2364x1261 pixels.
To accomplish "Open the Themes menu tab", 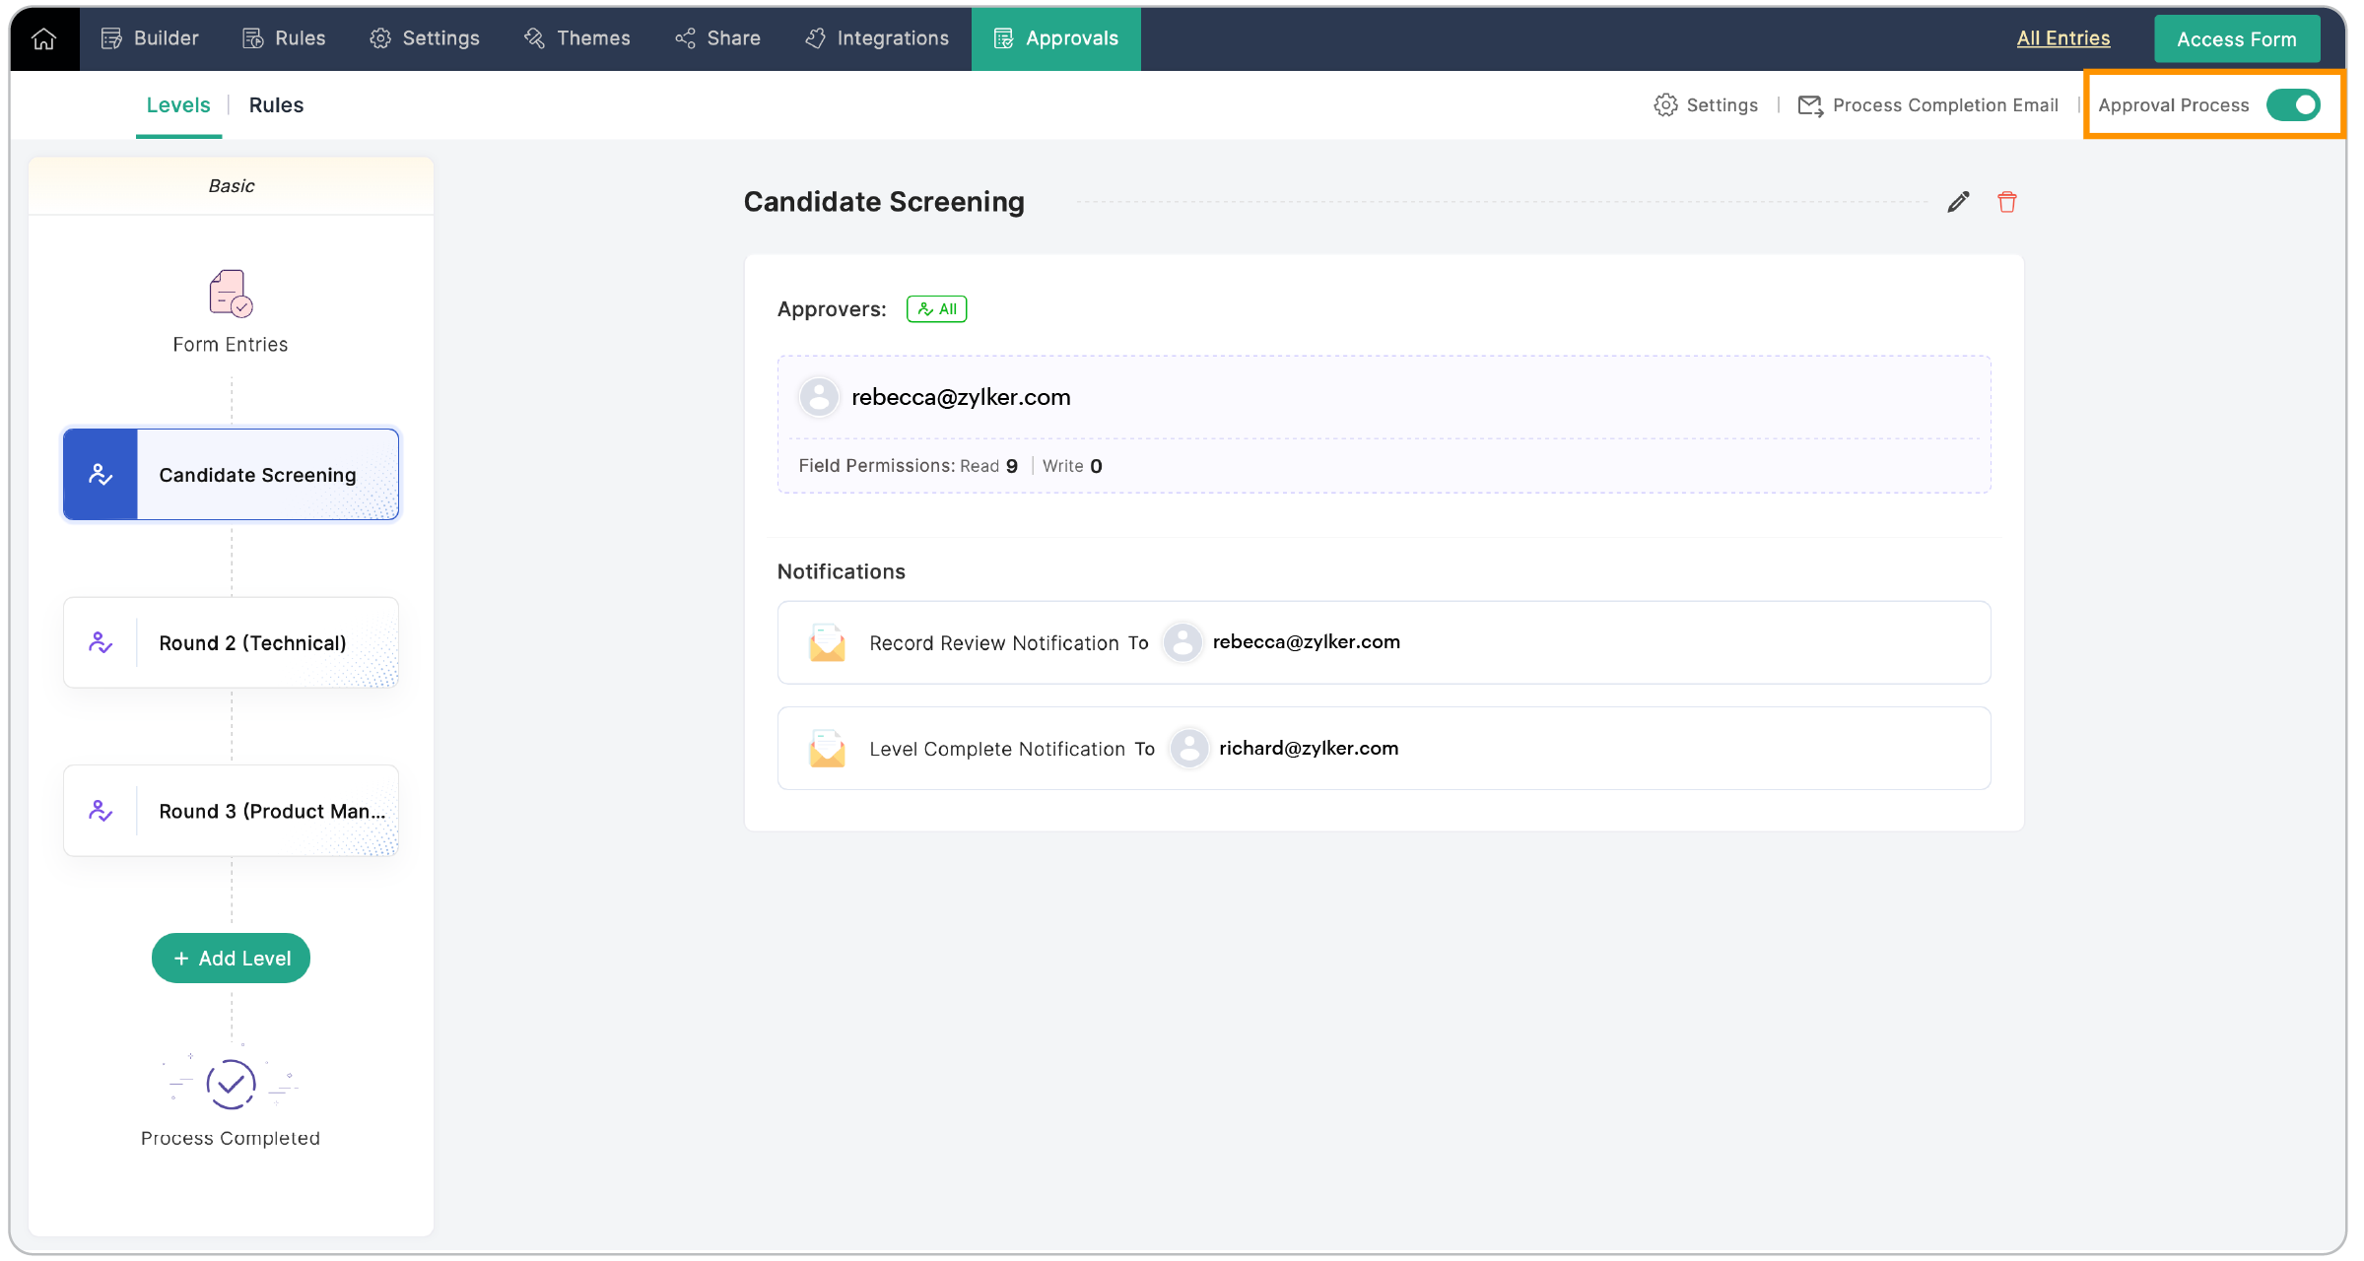I will point(576,38).
